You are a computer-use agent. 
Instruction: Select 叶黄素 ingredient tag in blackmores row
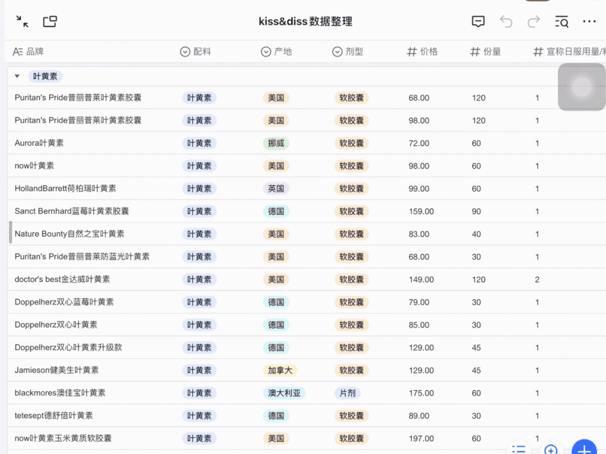point(199,393)
